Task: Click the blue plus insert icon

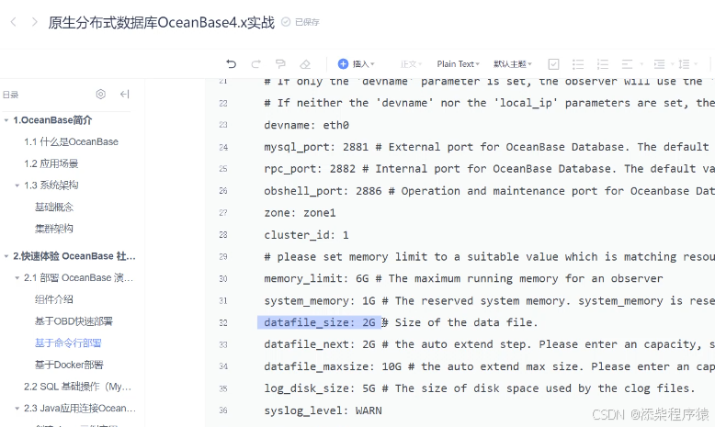Action: 343,64
